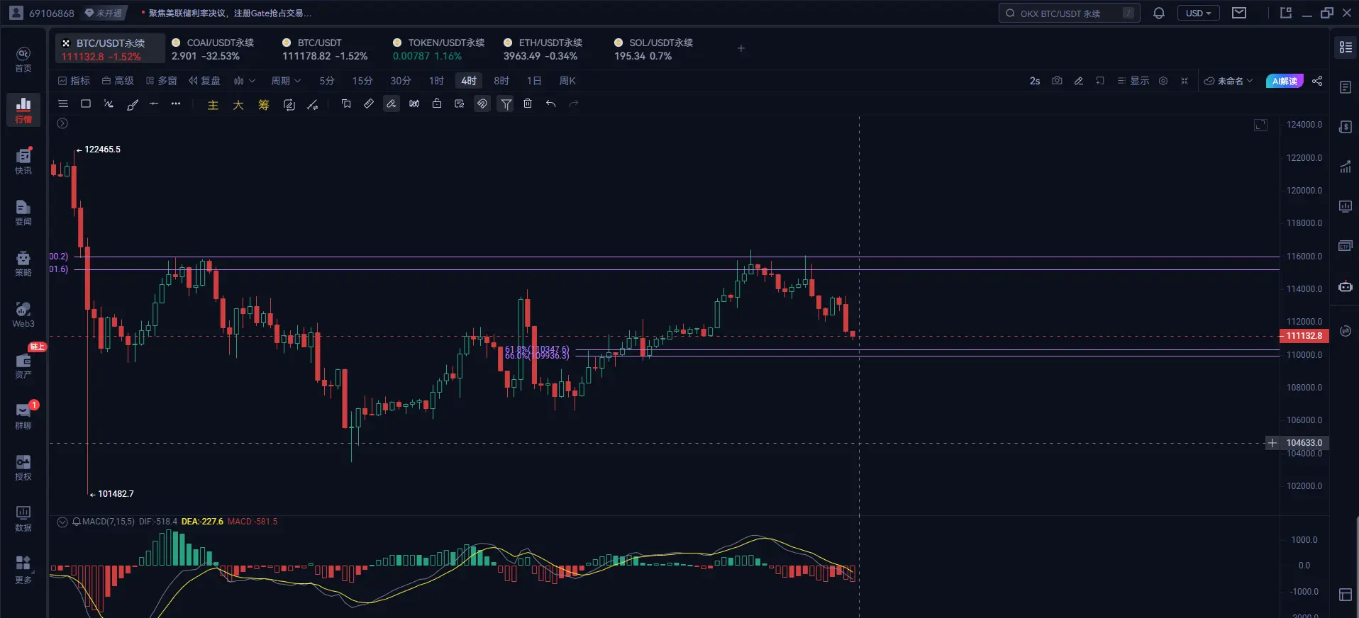Screen dimensions: 1359x618
Task: Open the 策略 strategy section
Action: (x=23, y=264)
